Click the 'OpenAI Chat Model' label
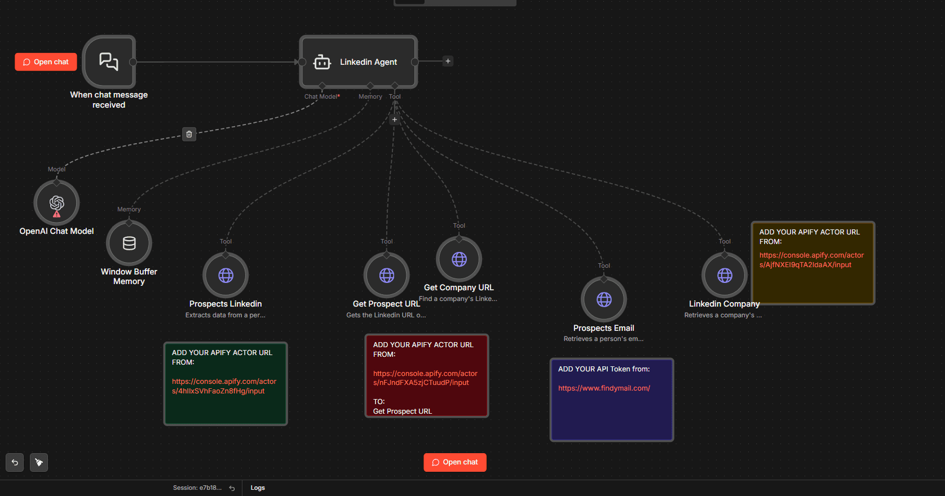This screenshot has height=496, width=945. (56, 231)
